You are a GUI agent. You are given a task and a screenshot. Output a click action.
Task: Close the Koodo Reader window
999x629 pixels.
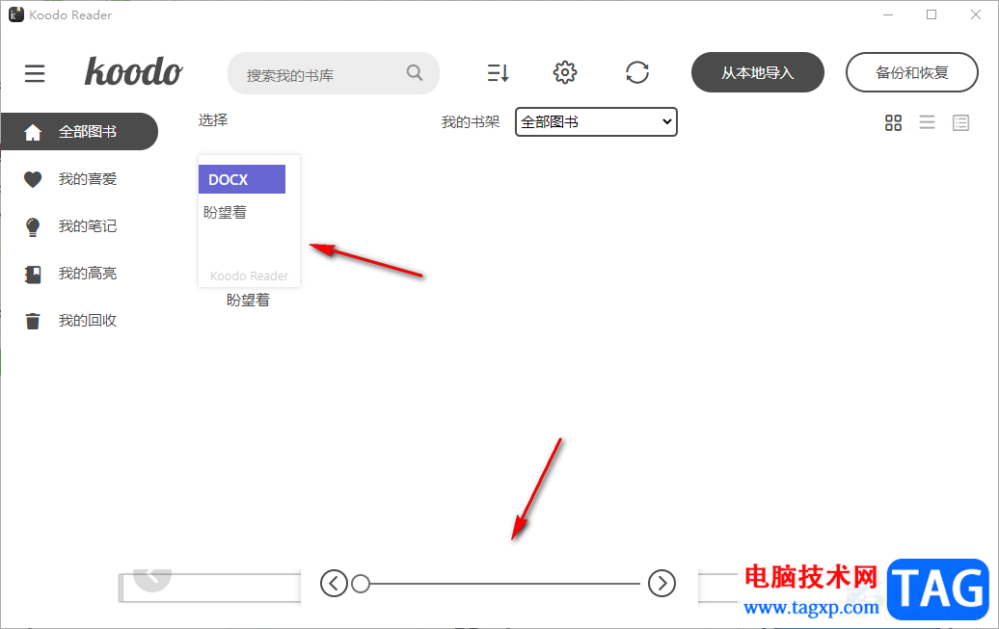click(976, 14)
